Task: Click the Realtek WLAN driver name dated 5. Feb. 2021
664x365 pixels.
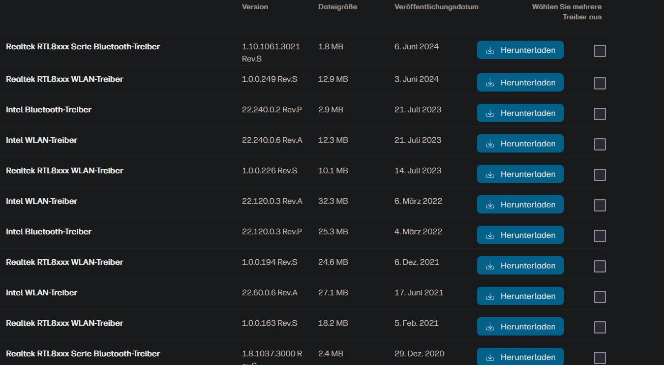Action: pos(65,323)
